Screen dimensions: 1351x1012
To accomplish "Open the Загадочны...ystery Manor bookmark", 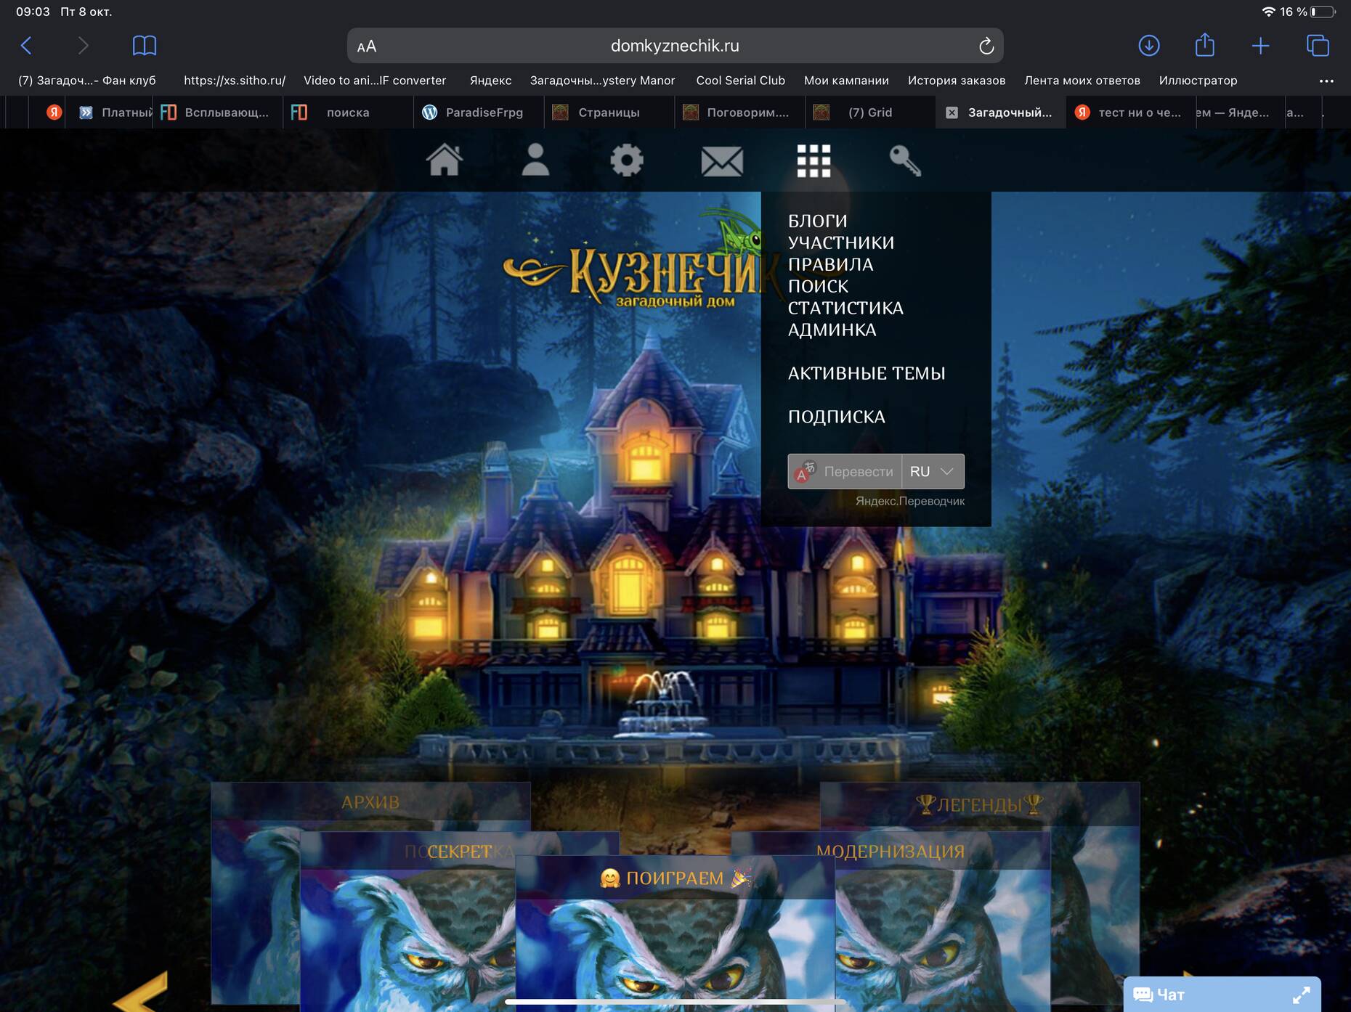I will (x=602, y=81).
